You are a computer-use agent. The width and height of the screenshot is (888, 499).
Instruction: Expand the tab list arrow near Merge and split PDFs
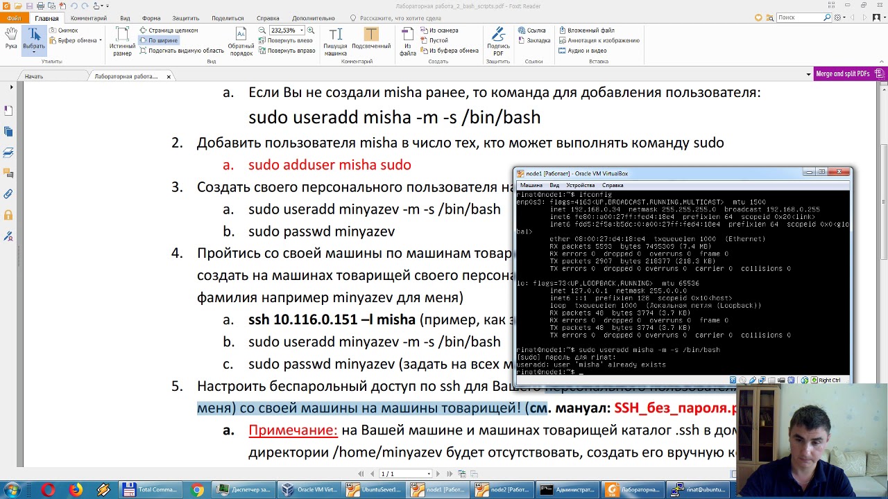(x=808, y=74)
